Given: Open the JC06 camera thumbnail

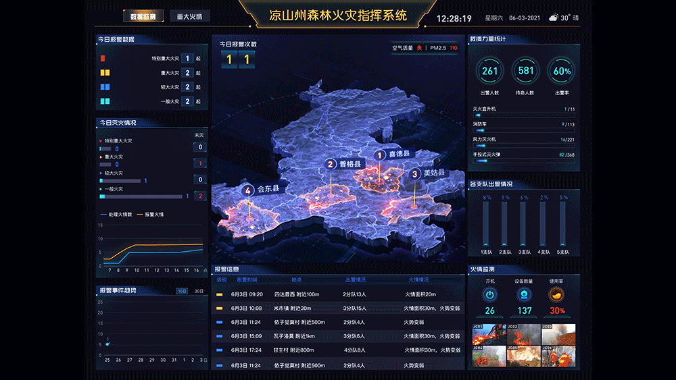Looking at the screenshot, I should (x=559, y=356).
